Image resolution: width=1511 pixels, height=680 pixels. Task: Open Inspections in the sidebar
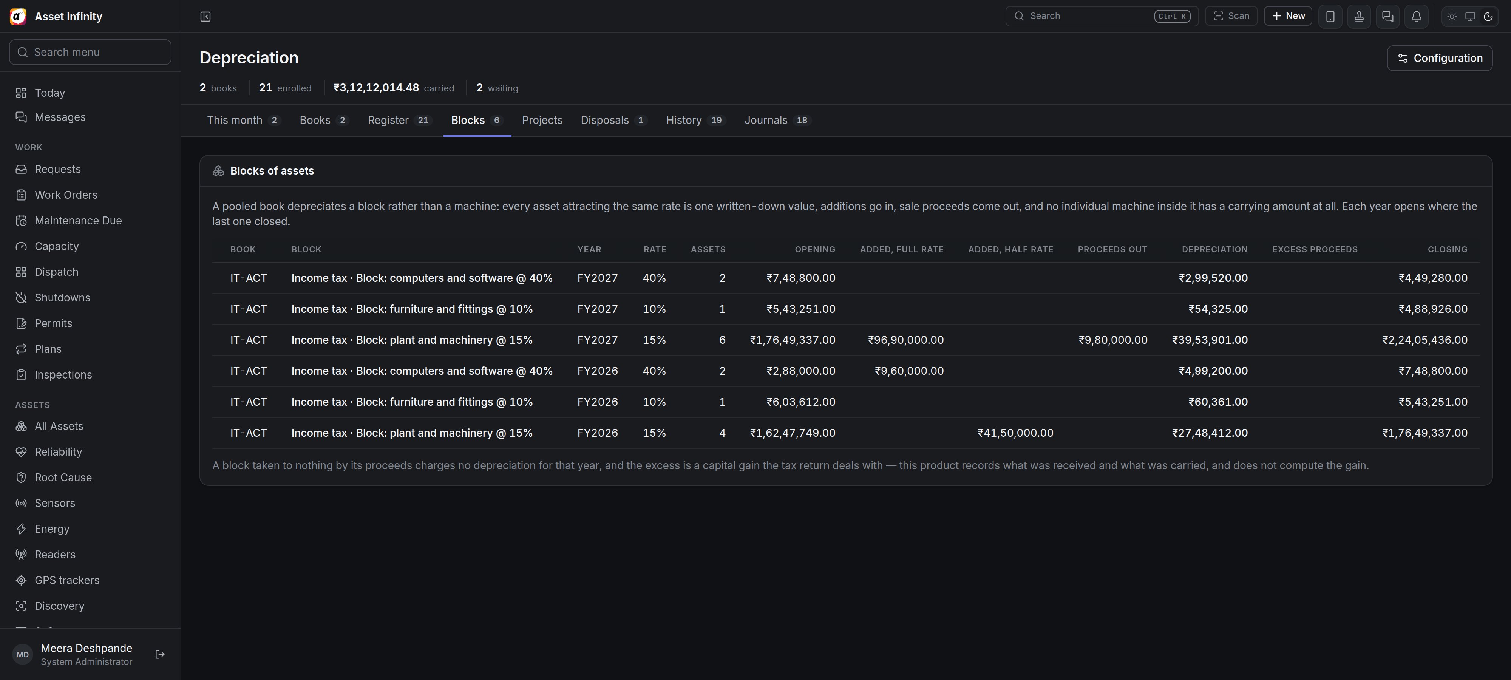(x=90, y=375)
